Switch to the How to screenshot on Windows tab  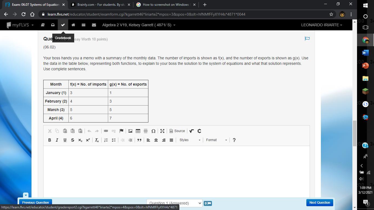(166, 5)
